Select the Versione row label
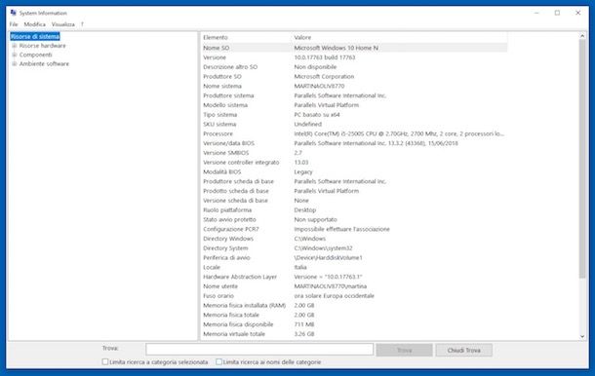This screenshot has height=376, width=595. pos(215,57)
